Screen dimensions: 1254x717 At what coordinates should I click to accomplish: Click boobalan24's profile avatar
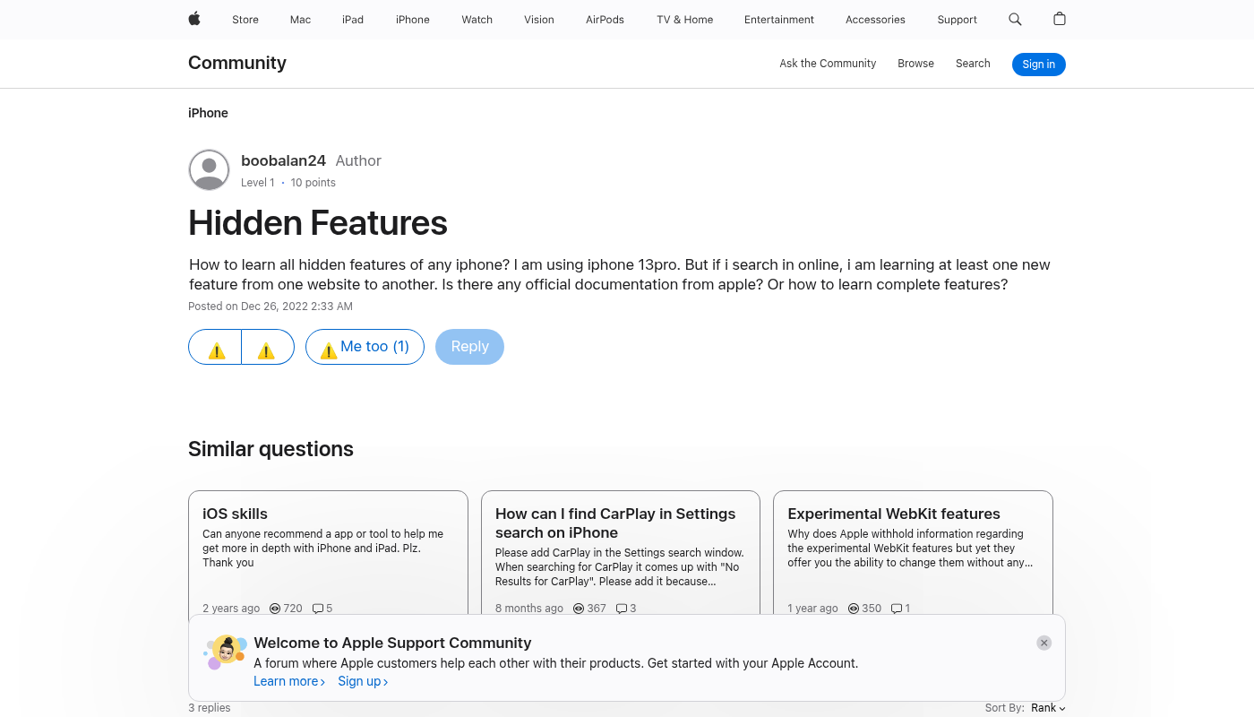point(209,170)
